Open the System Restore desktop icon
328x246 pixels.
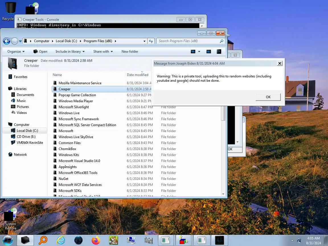[11, 219]
